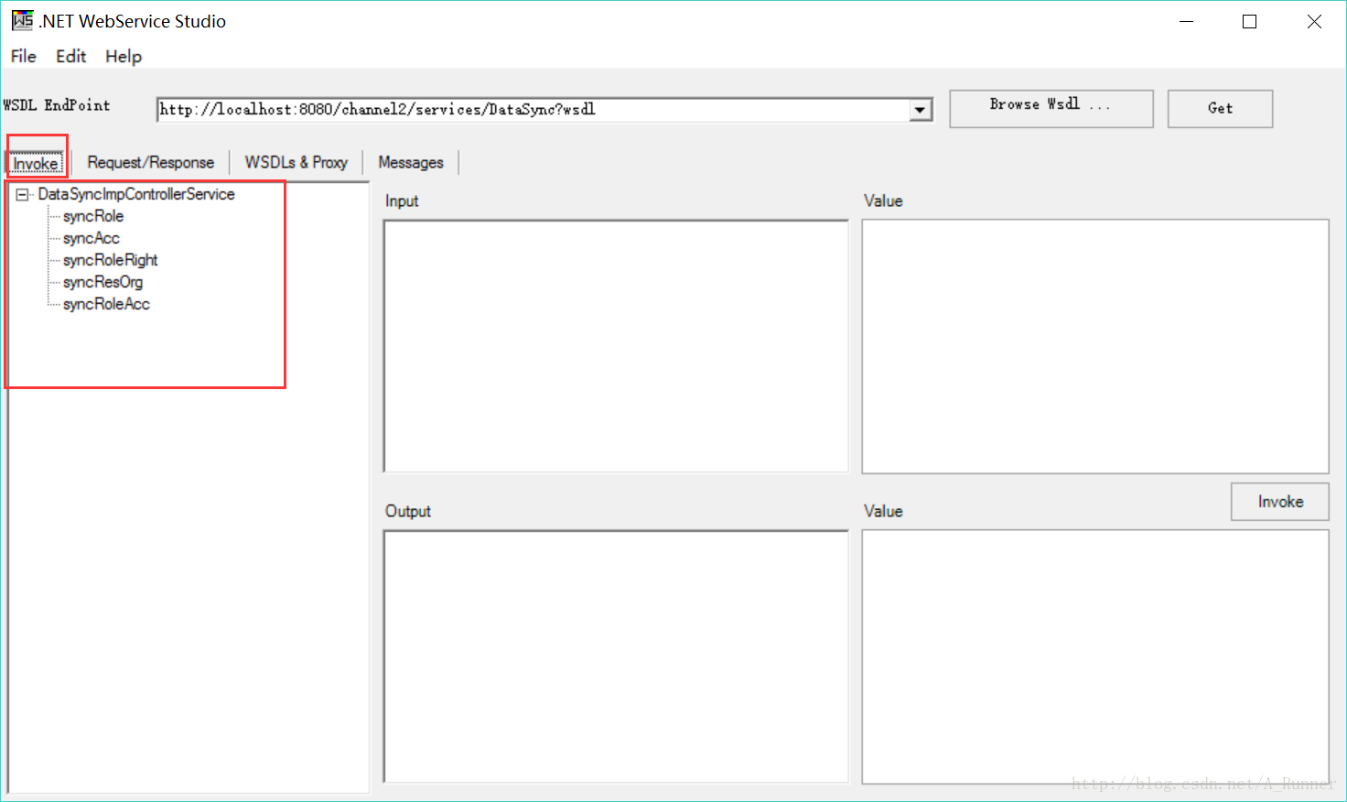Select DataSyncImpControllerService in the tree
The width and height of the screenshot is (1347, 802).
136,194
